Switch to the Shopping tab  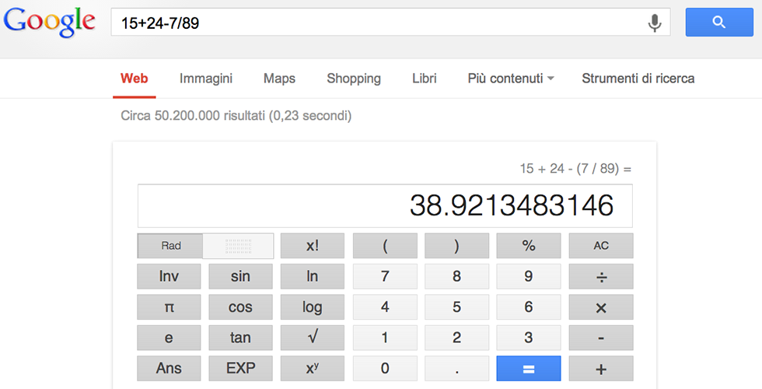[x=354, y=79]
